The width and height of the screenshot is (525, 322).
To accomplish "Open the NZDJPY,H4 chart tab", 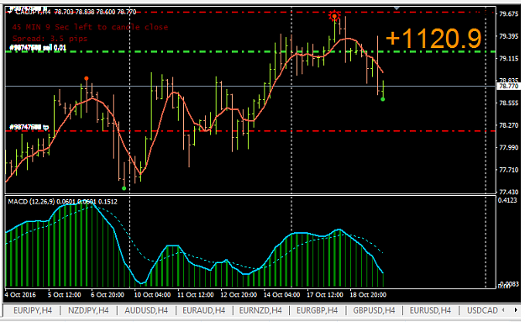I will tap(88, 310).
